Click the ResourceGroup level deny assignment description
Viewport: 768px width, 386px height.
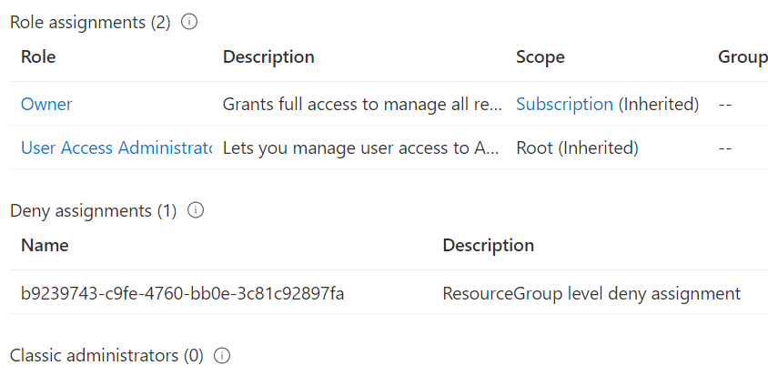[591, 293]
